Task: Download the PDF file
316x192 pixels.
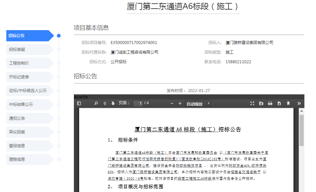Action: click(279, 104)
